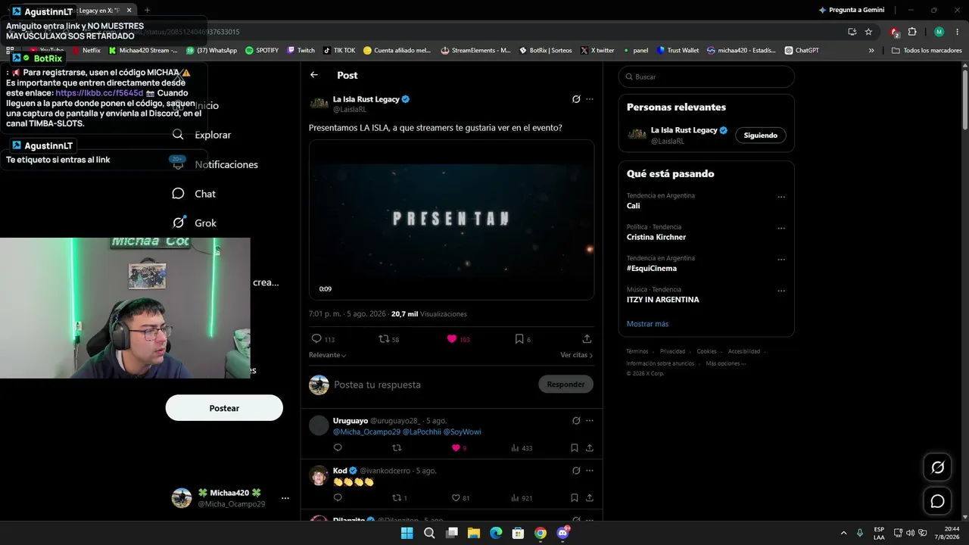Expand the Relevante reply sorting dropdown
The image size is (969, 545).
point(328,355)
